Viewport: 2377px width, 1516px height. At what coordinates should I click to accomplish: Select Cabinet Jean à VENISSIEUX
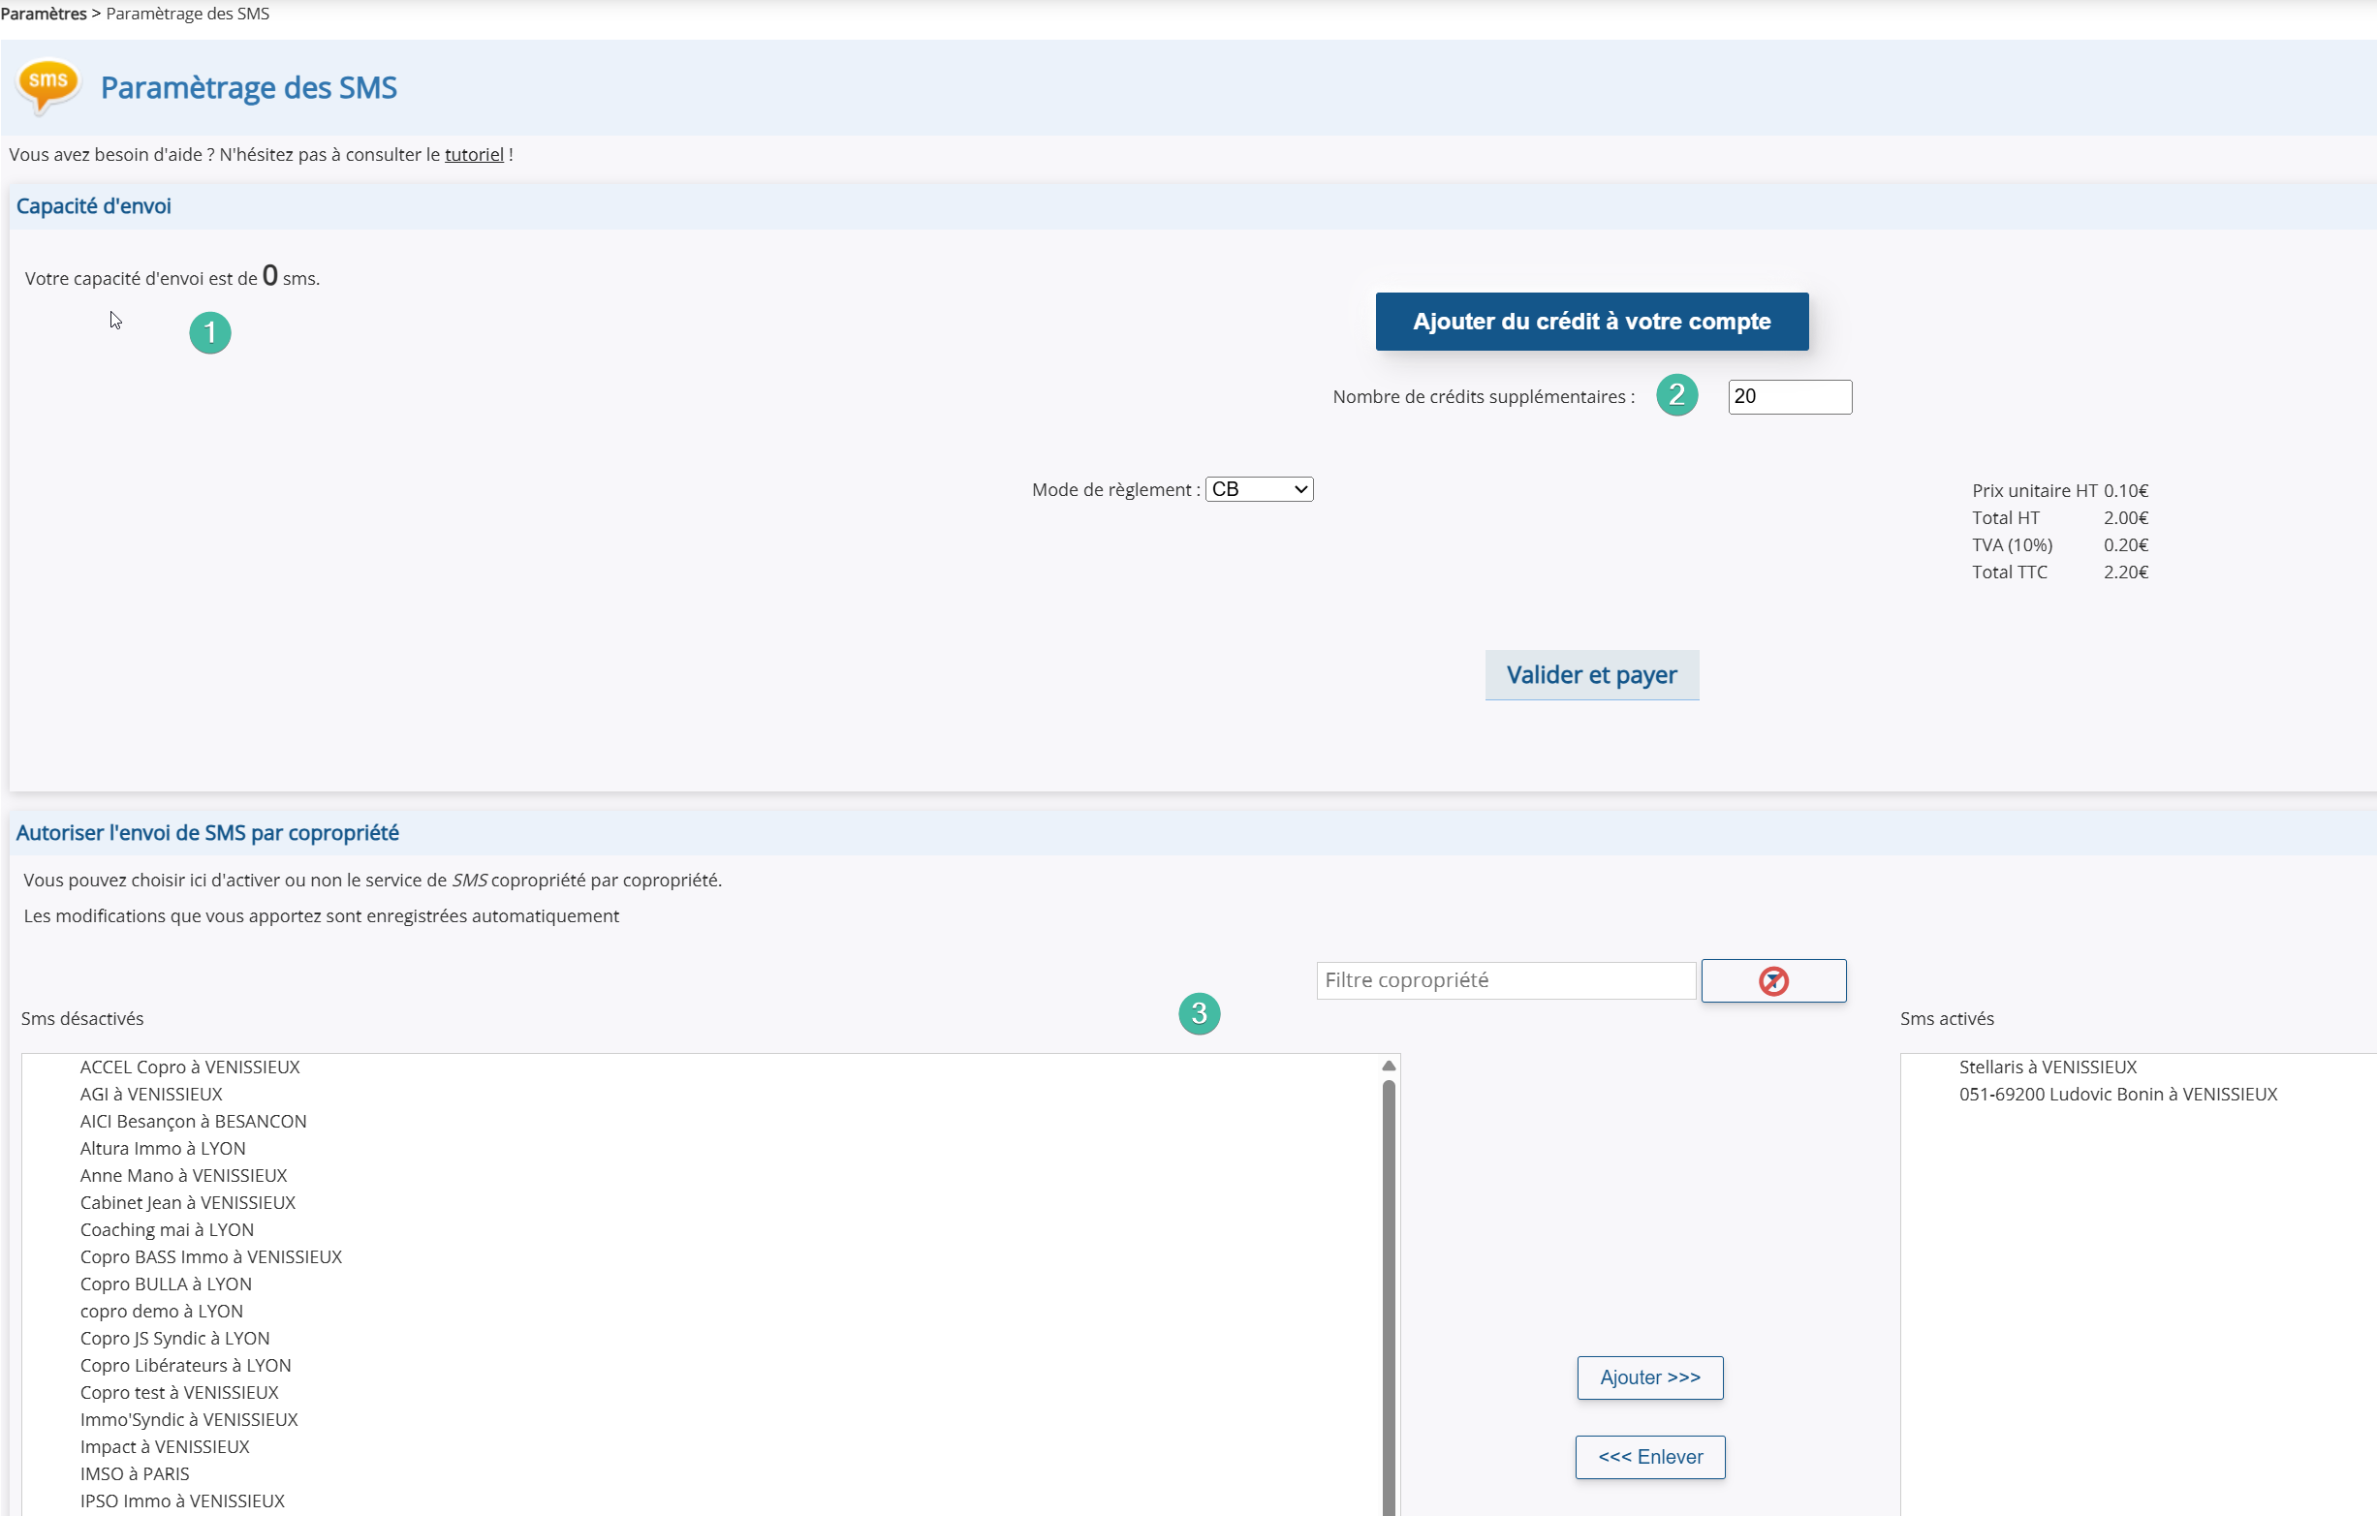[x=188, y=1202]
